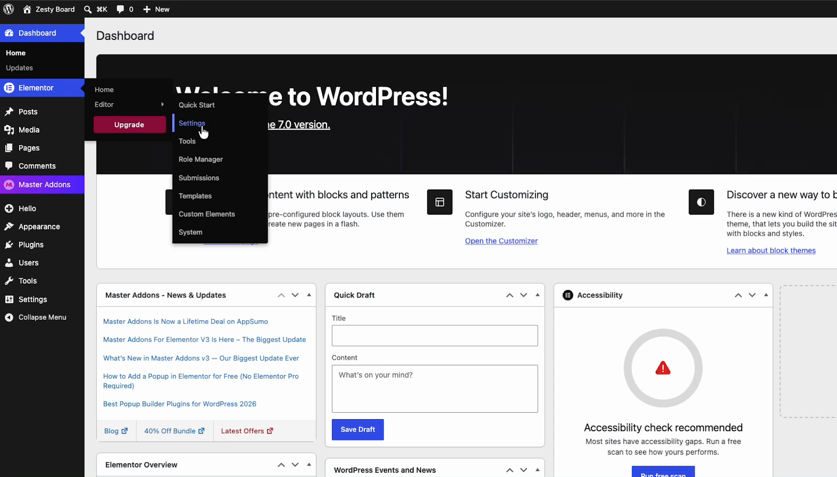Click the Pages icon in sidebar

coord(9,148)
